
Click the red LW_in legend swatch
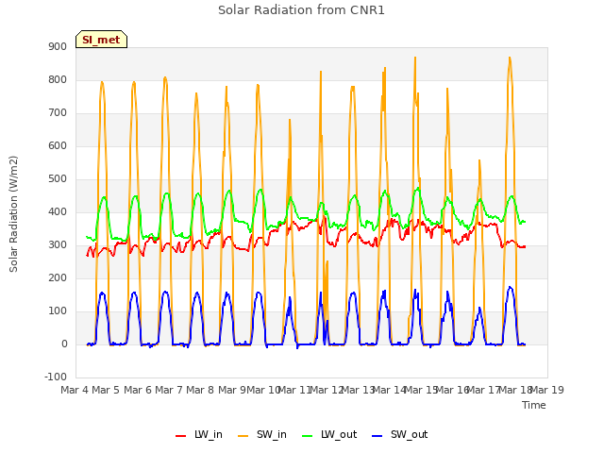180,436
